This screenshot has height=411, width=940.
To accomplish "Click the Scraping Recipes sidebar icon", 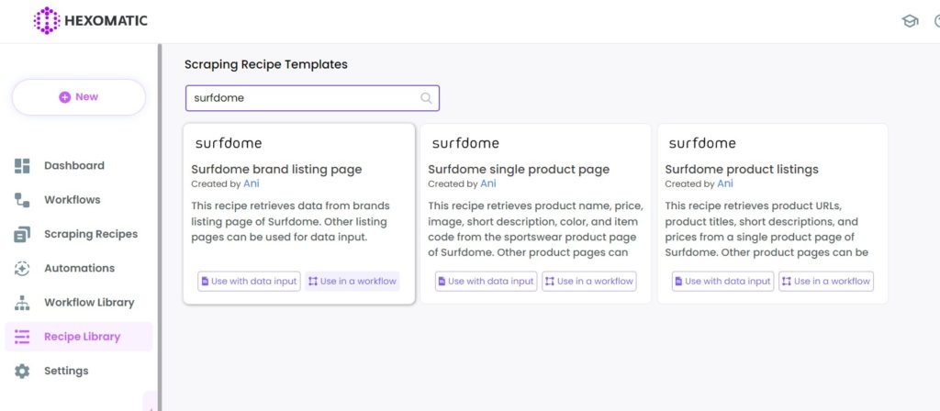I will [23, 234].
